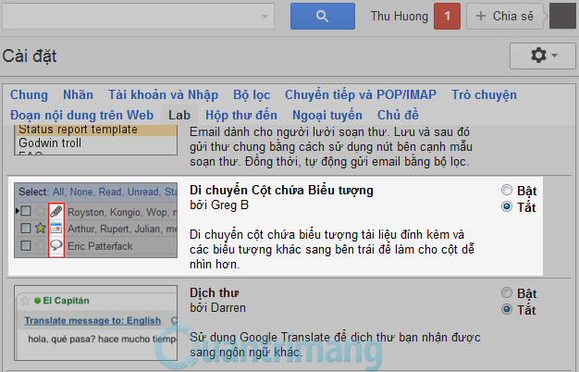Image resolution: width=579 pixels, height=372 pixels.
Task: Click the chat bubble icon beside Eric Patterfack
Action: (56, 245)
